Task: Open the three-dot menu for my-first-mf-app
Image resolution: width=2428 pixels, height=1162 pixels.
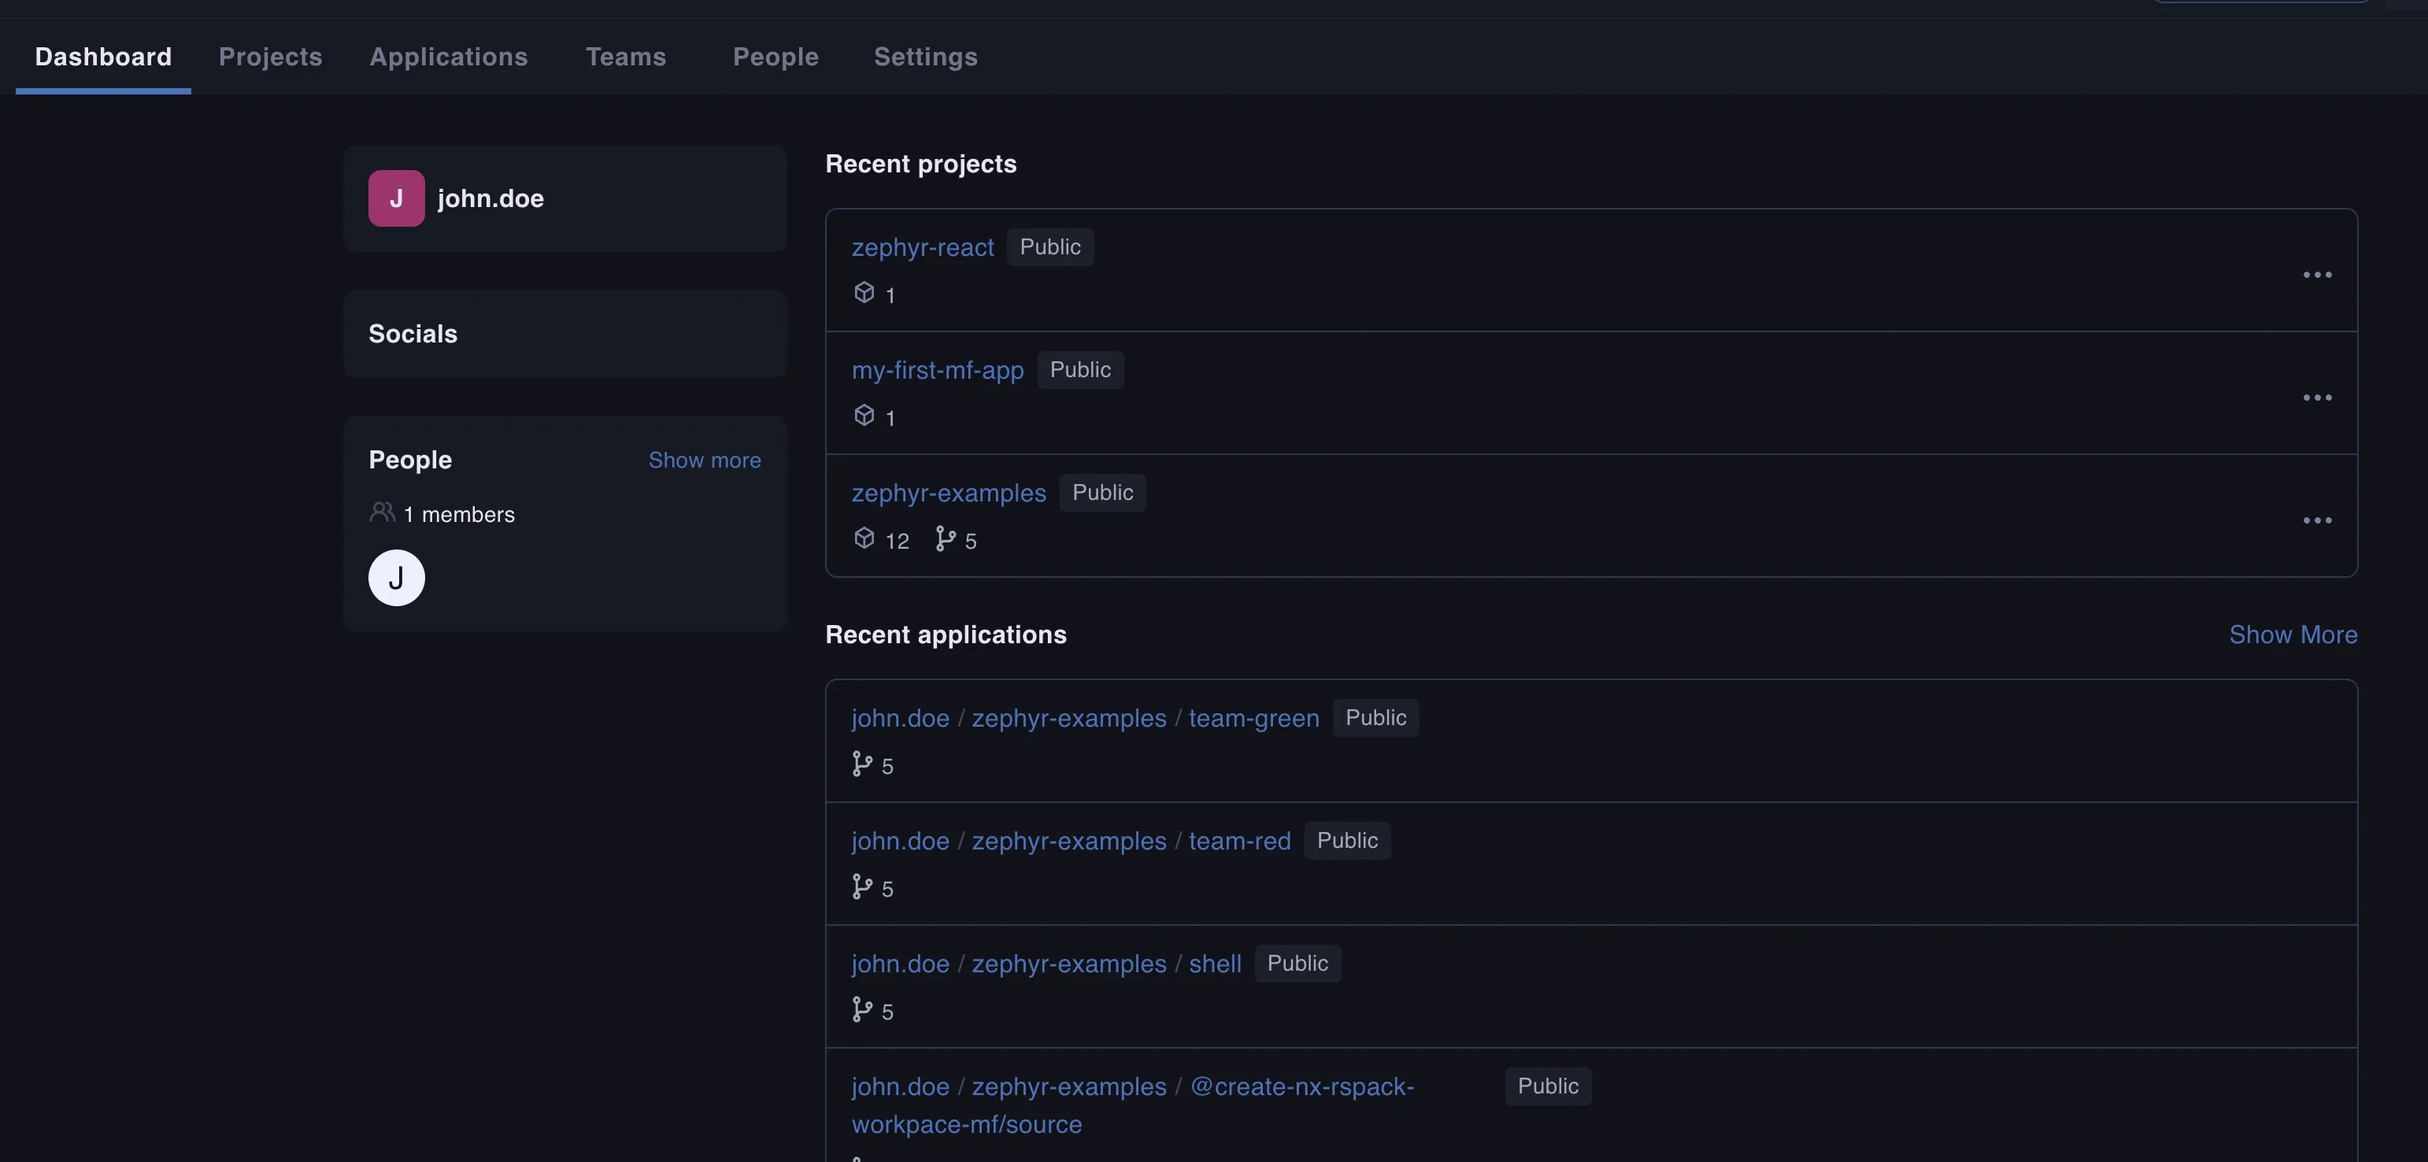Action: [x=2317, y=398]
